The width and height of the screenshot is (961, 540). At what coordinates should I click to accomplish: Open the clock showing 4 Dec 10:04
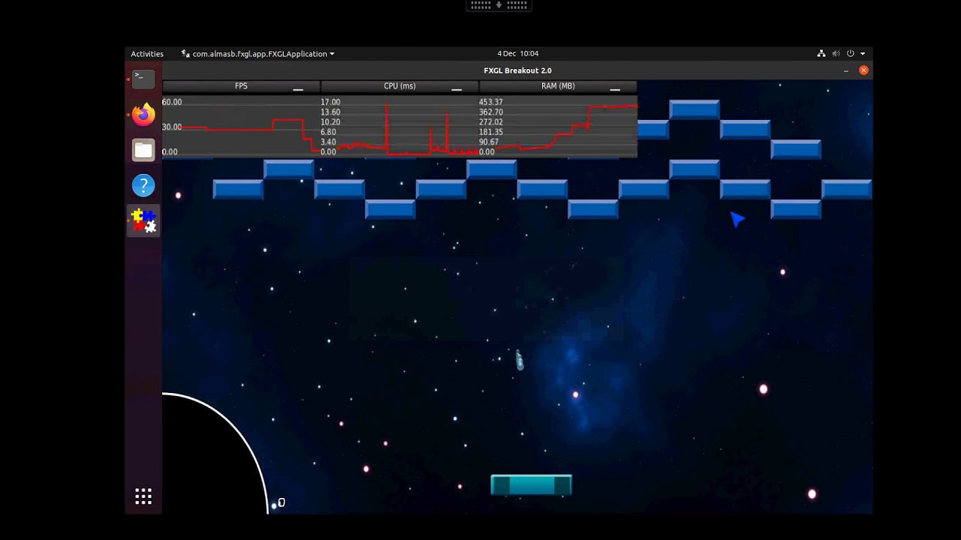coord(518,54)
